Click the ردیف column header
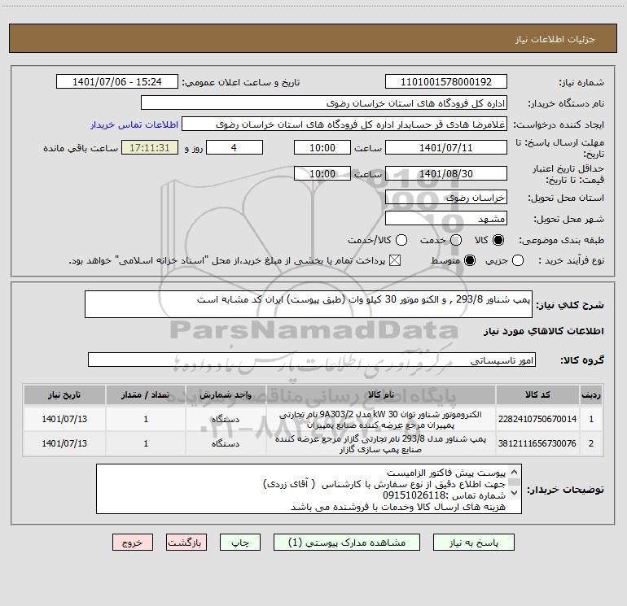This screenshot has width=627, height=606. tap(591, 395)
